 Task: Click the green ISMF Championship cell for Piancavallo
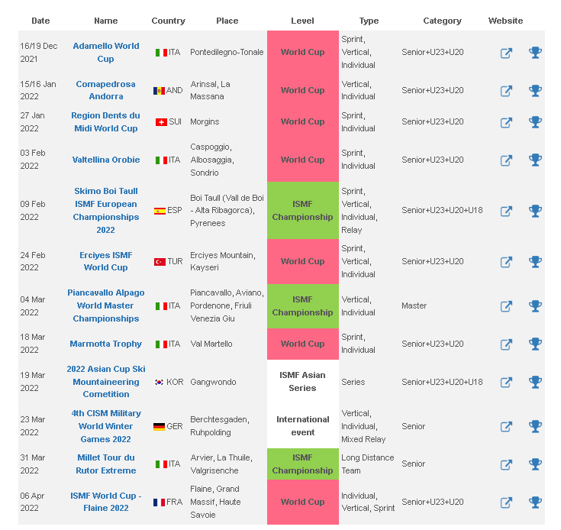pyautogui.click(x=303, y=306)
